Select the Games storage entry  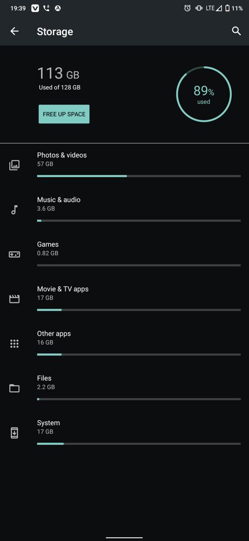(124, 254)
